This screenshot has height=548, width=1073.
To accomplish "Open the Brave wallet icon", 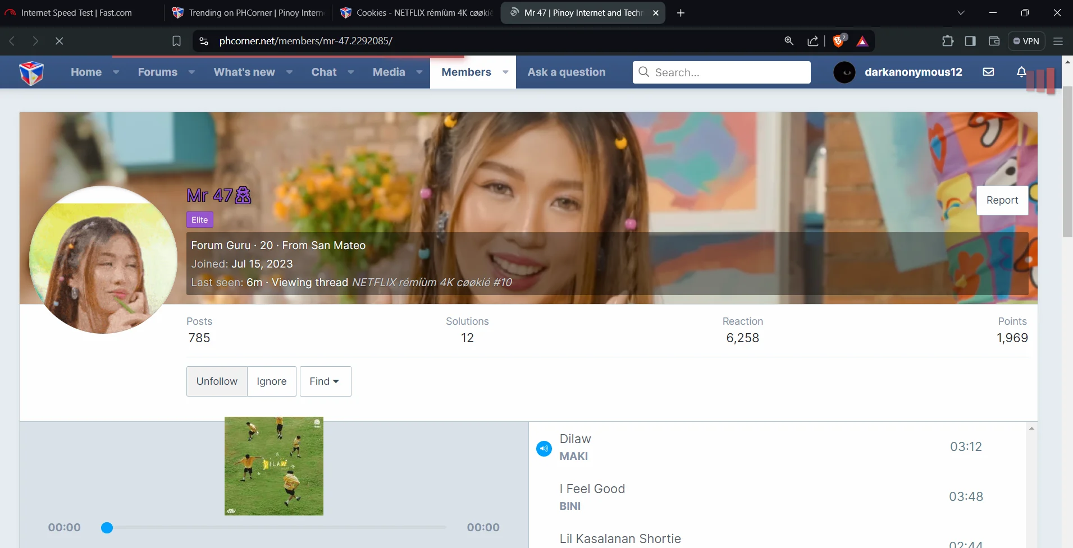I will click(994, 41).
